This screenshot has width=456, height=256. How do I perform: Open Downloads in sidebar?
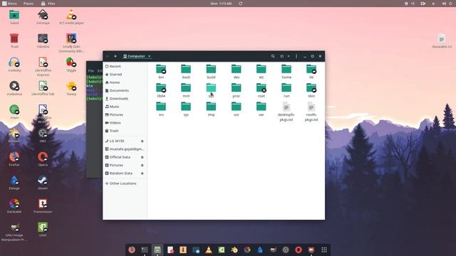pos(116,98)
